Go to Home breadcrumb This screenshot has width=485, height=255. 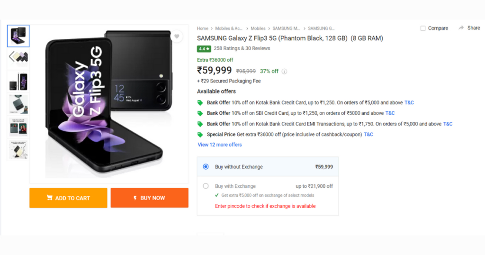click(203, 28)
